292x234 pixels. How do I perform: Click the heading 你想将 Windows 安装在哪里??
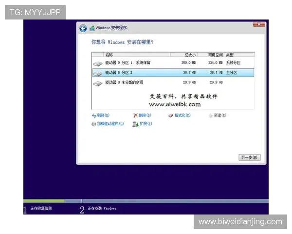pyautogui.click(x=122, y=42)
